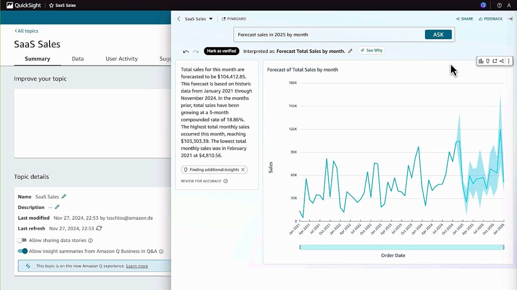Refresh topic via Last refresh icon
Screen dimensions: 517x290
(x=99, y=229)
